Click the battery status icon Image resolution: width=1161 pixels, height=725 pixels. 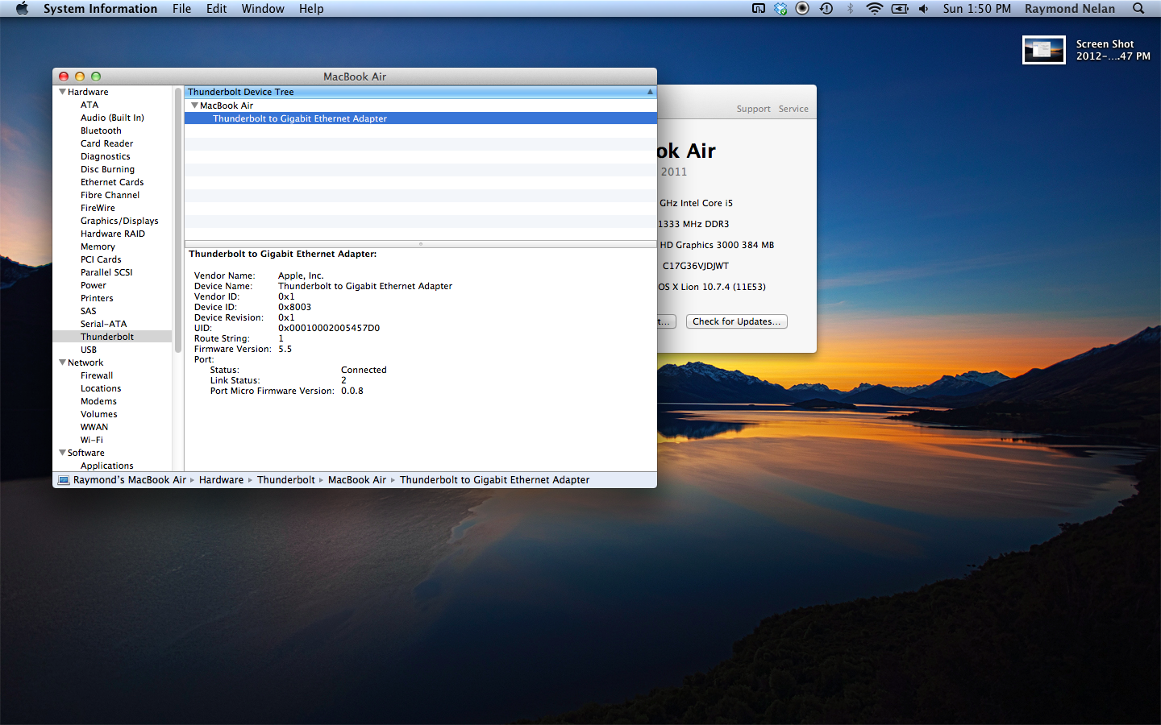[900, 9]
